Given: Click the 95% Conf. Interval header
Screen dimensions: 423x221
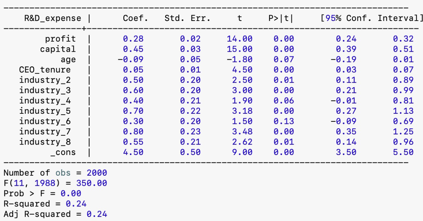Looking at the screenshot, I should pyautogui.click(x=370, y=18).
